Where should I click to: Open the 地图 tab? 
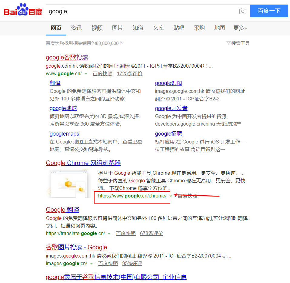pos(220,28)
